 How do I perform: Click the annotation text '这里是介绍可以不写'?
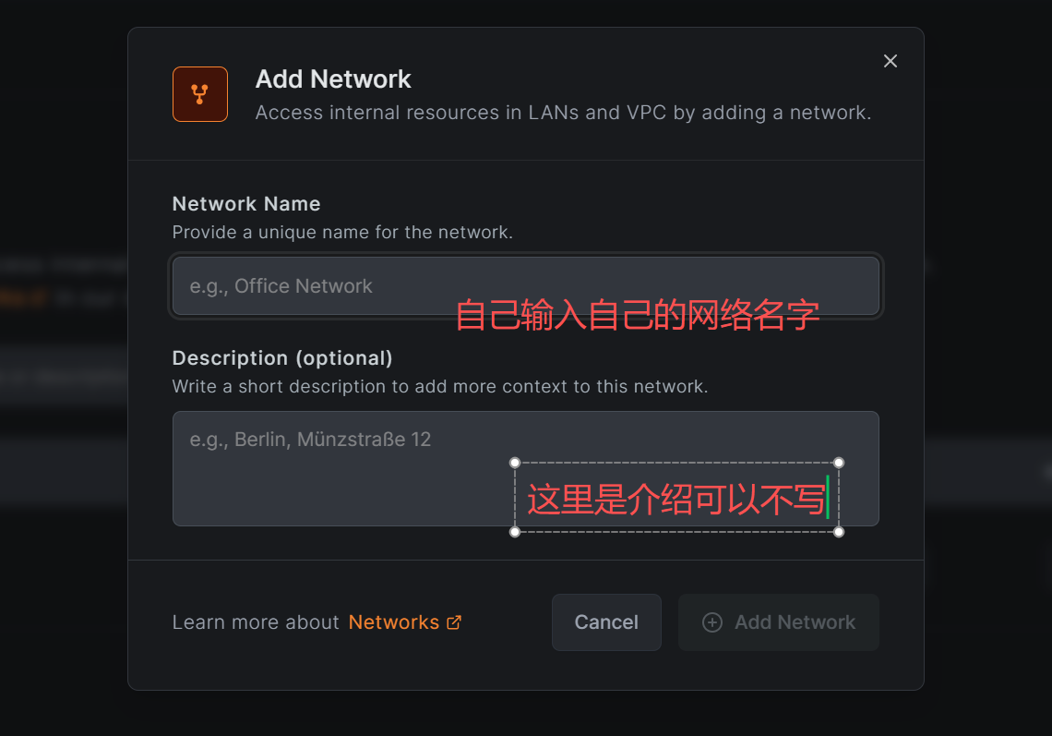(675, 500)
